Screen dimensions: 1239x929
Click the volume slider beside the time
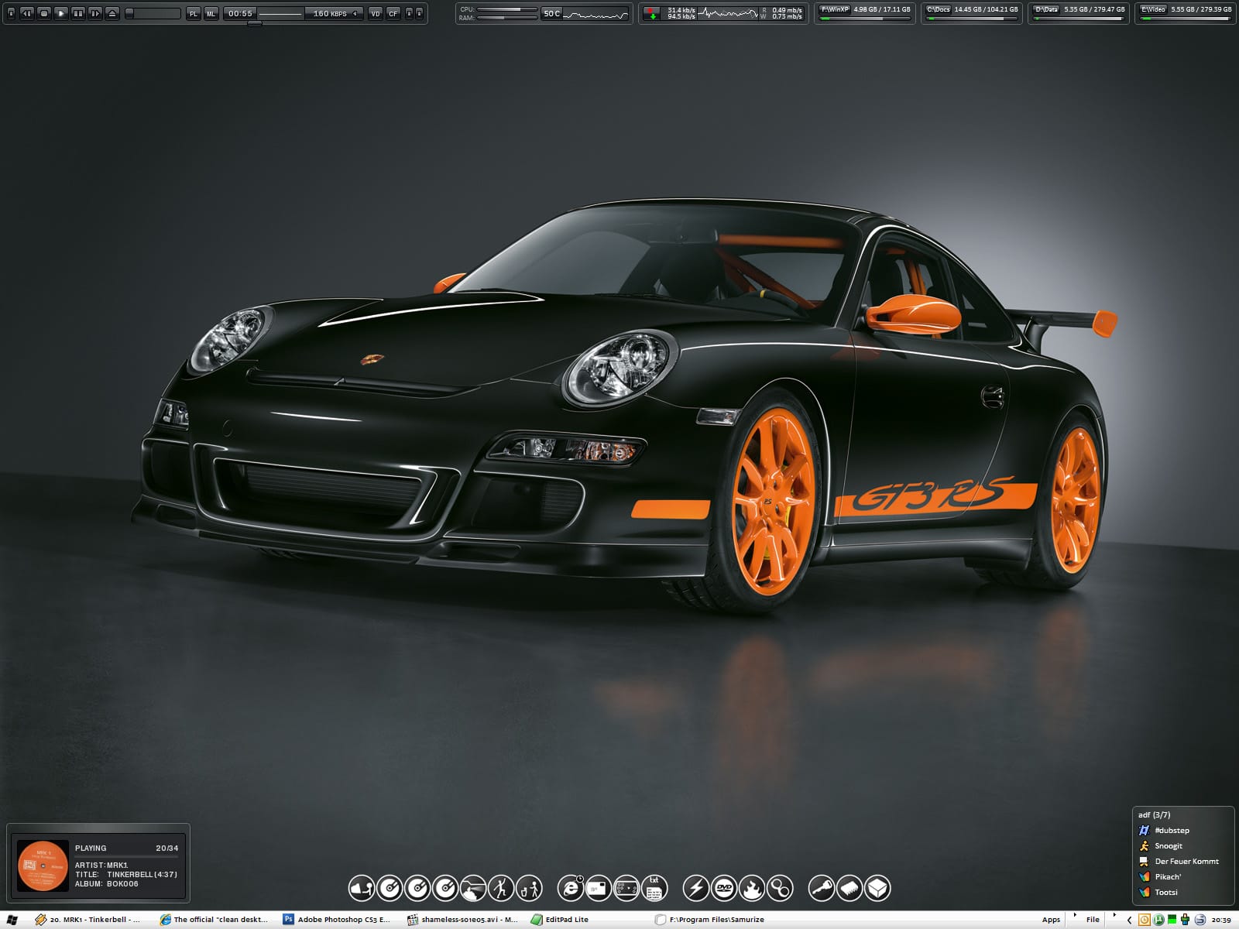[x=280, y=14]
